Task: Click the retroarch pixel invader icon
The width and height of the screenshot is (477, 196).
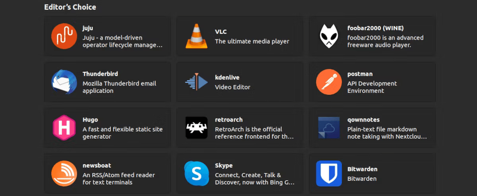Action: pyautogui.click(x=197, y=128)
